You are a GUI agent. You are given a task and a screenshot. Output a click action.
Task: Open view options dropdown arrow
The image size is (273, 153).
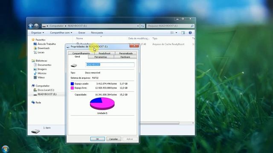176,33
